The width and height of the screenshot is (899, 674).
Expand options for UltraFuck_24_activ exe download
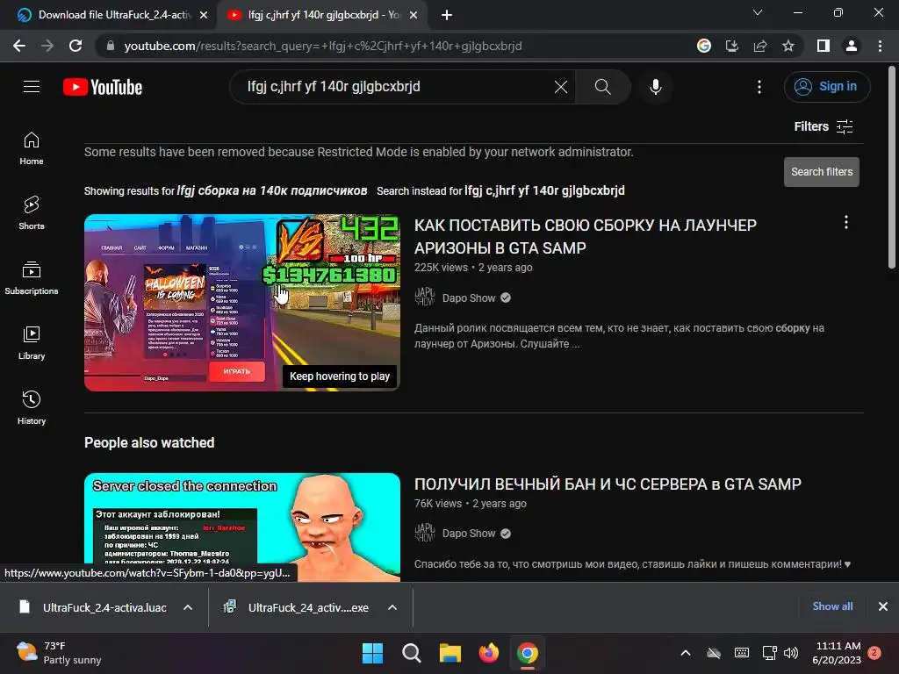click(x=392, y=607)
